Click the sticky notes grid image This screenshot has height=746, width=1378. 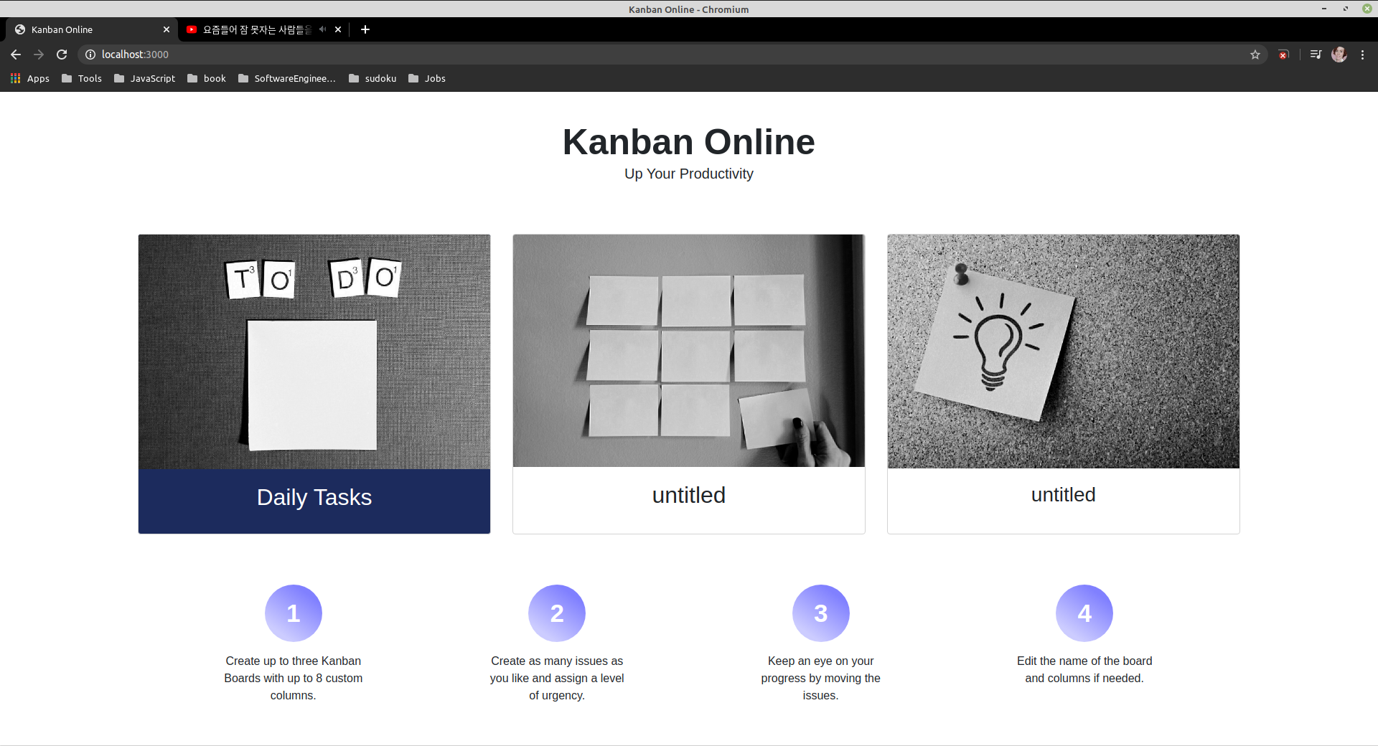tap(689, 351)
